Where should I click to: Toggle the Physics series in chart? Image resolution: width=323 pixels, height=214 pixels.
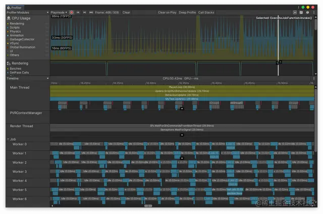pyautogui.click(x=8, y=31)
